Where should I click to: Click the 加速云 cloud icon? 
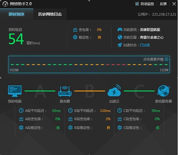tap(114, 90)
